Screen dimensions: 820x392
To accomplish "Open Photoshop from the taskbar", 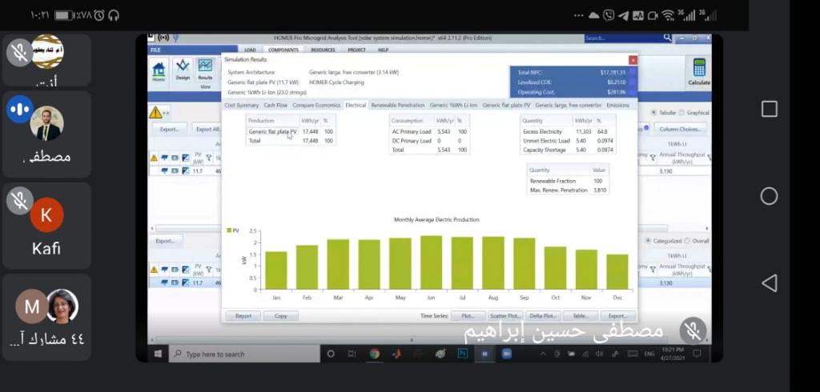I will (x=462, y=354).
